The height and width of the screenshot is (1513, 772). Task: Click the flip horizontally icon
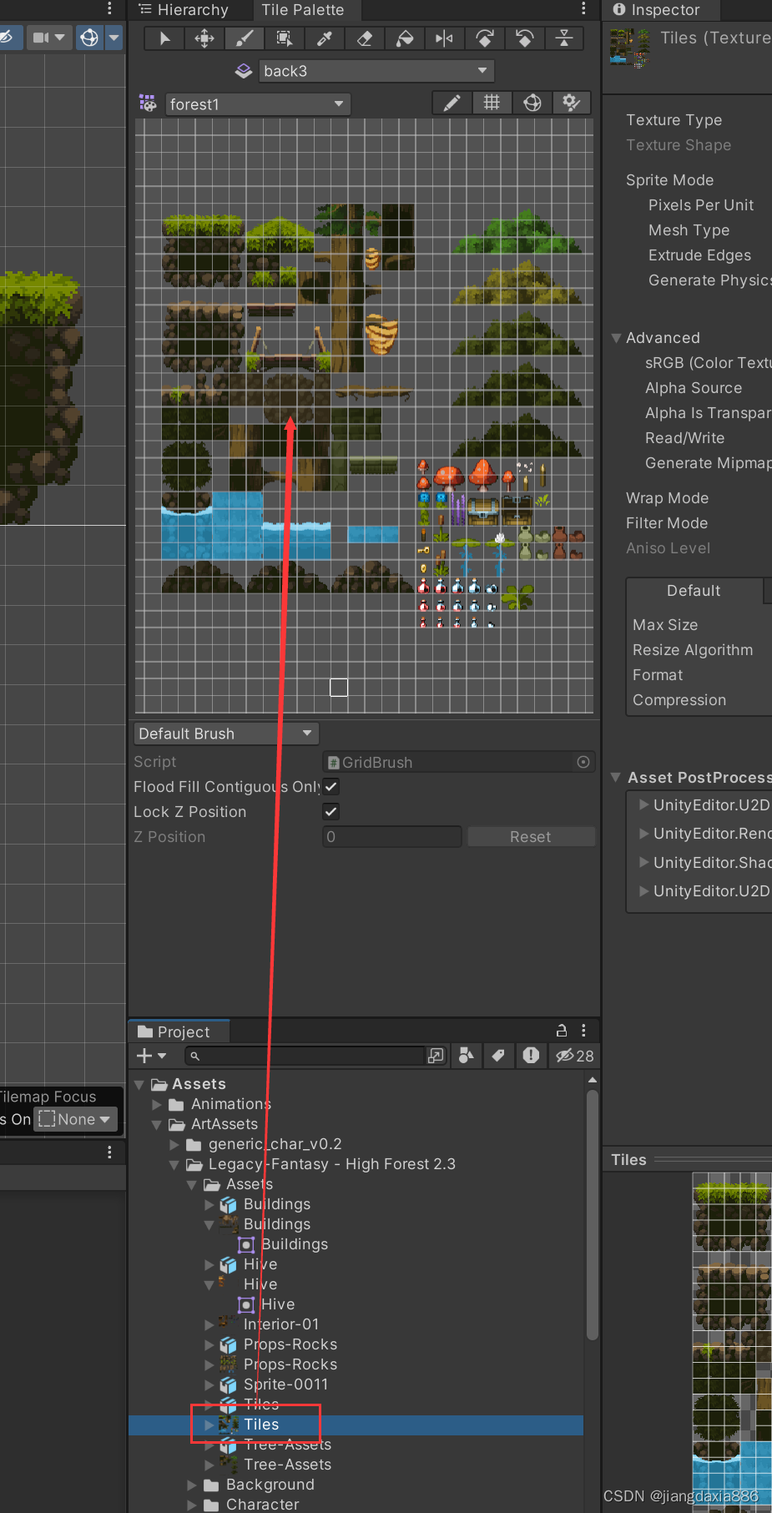click(x=445, y=38)
